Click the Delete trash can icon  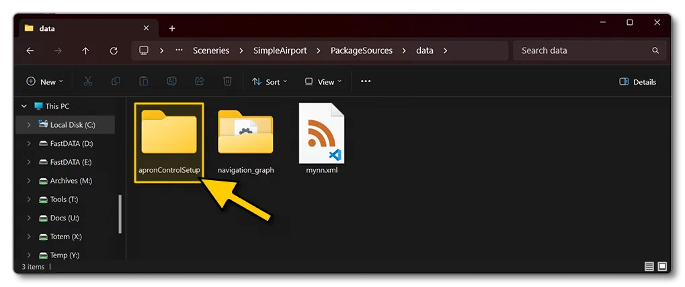pyautogui.click(x=227, y=81)
